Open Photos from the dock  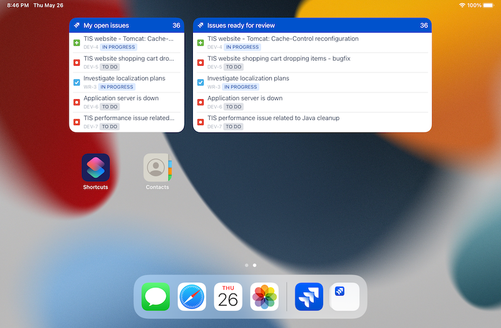[x=264, y=296]
